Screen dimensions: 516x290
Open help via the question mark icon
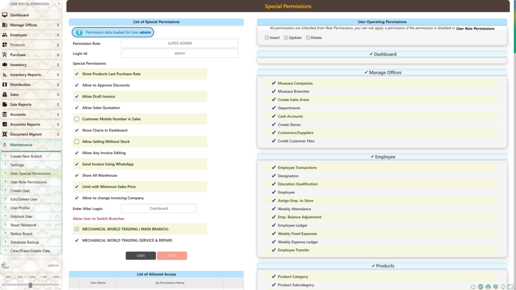pos(495,286)
